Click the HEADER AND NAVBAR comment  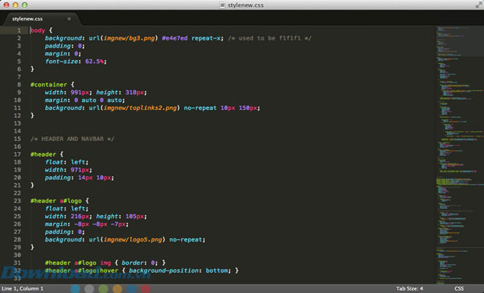(x=73, y=139)
